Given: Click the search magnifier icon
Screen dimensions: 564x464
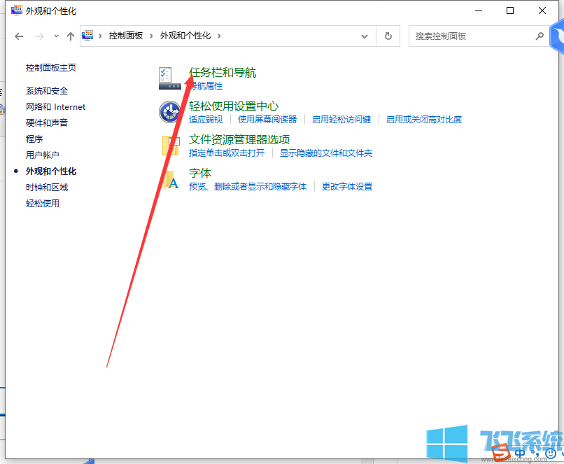Looking at the screenshot, I should [x=539, y=36].
